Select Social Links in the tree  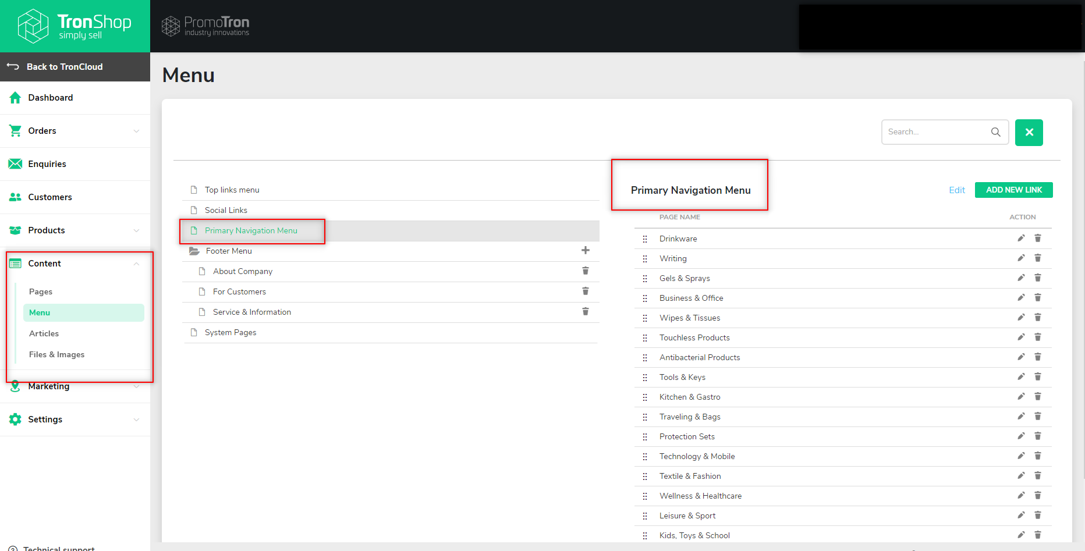pos(226,210)
